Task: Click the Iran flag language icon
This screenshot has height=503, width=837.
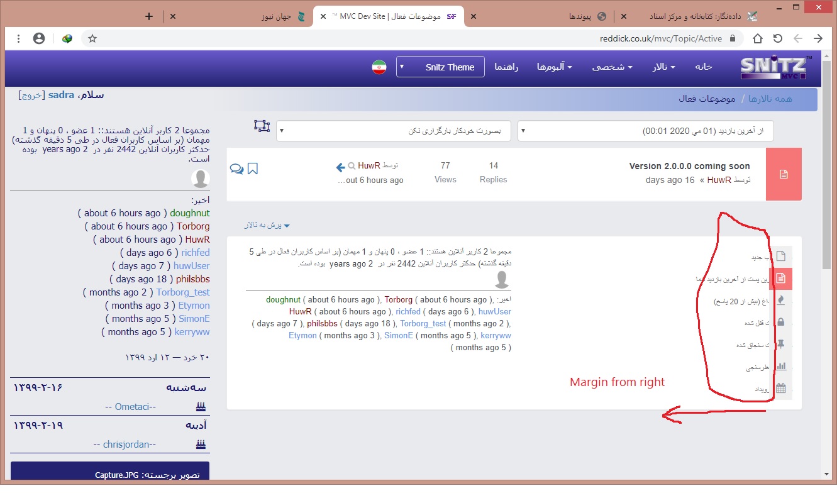Action: pos(379,67)
